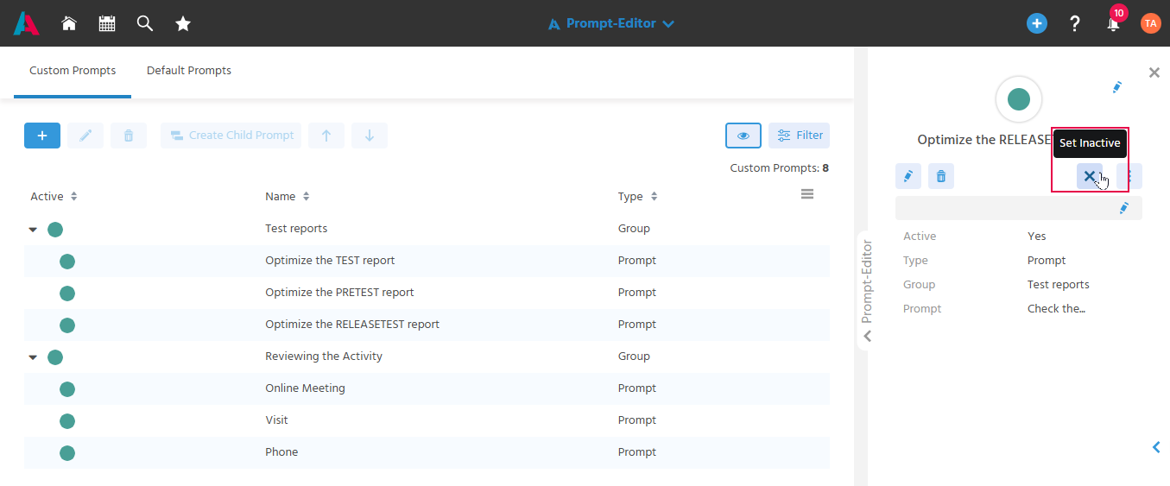This screenshot has width=1170, height=486.
Task: Select Optimize the RELEASETEST report in table
Action: 427,325
